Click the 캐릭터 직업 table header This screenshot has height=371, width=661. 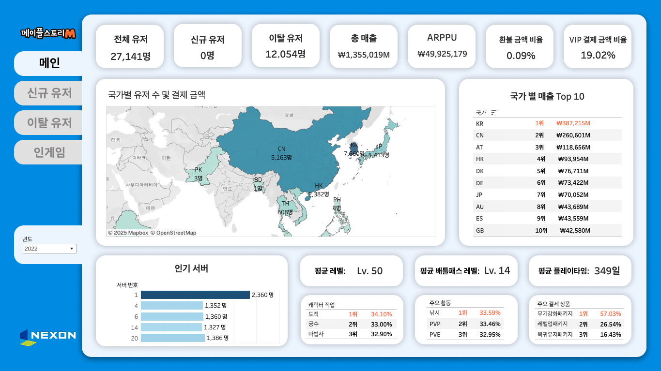click(322, 305)
